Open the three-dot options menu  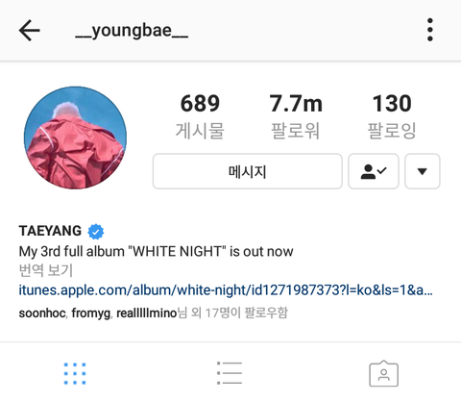click(x=430, y=30)
